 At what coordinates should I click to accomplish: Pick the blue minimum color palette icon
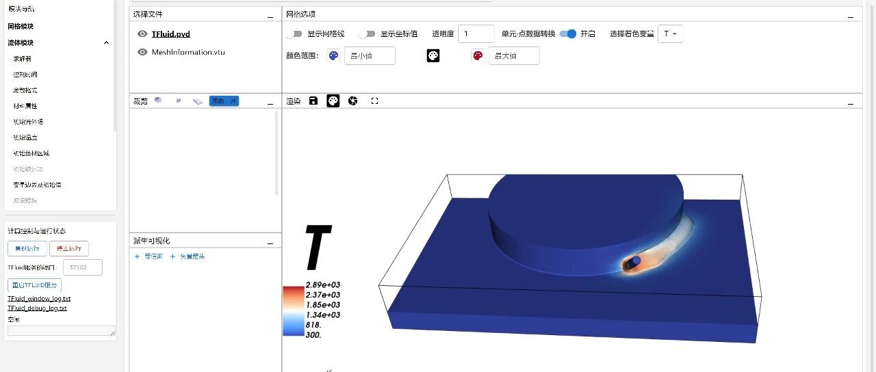coord(333,56)
